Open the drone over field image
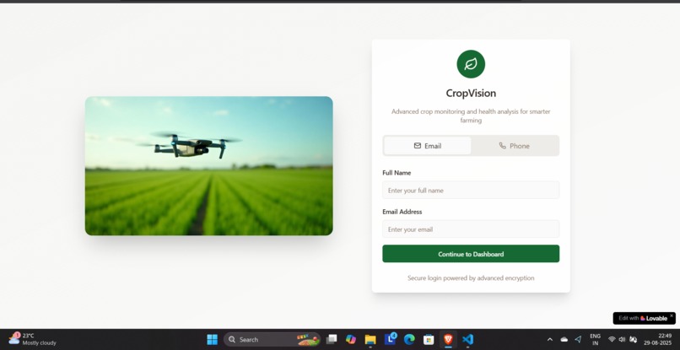Viewport: 680px width, 350px height. pos(209,165)
